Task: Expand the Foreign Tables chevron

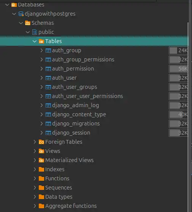Action: coord(35,142)
